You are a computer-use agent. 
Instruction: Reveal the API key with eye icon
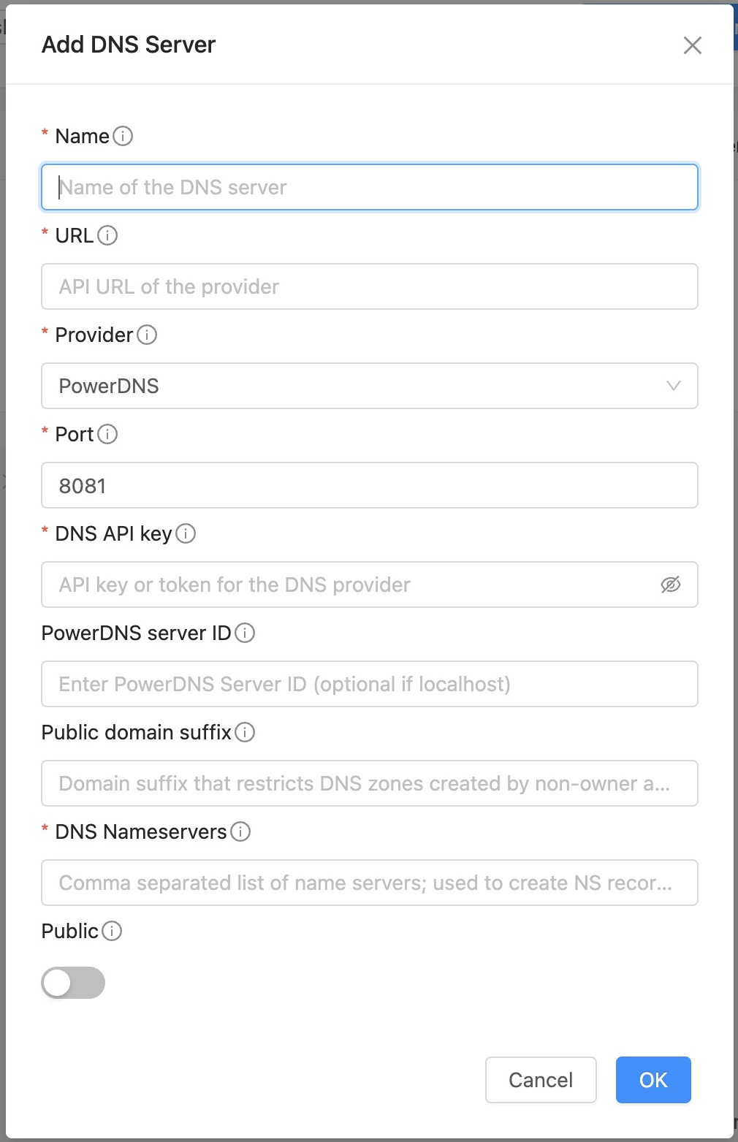click(671, 585)
